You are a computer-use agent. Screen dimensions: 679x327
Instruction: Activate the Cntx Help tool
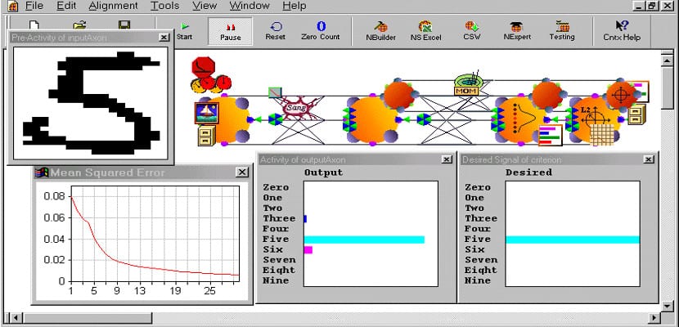pyautogui.click(x=622, y=32)
